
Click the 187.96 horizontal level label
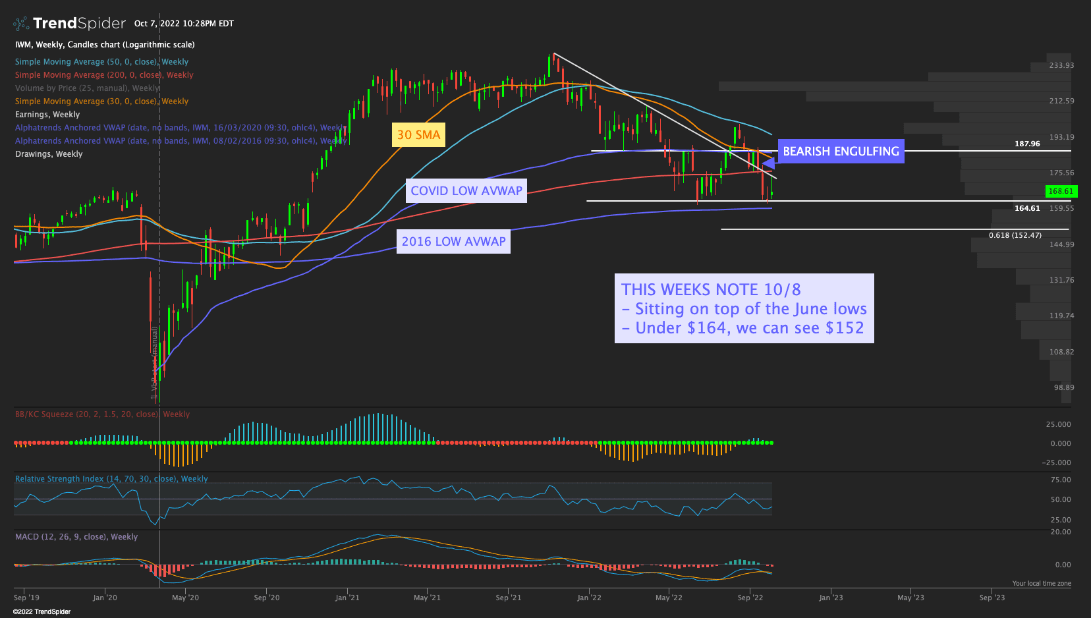(x=1027, y=144)
